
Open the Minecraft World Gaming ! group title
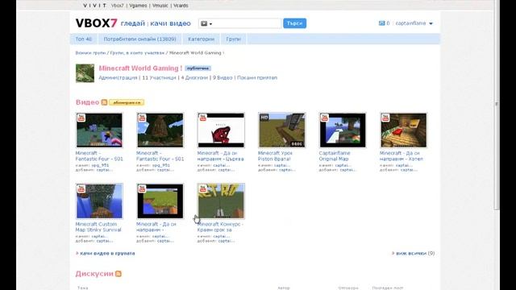140,68
